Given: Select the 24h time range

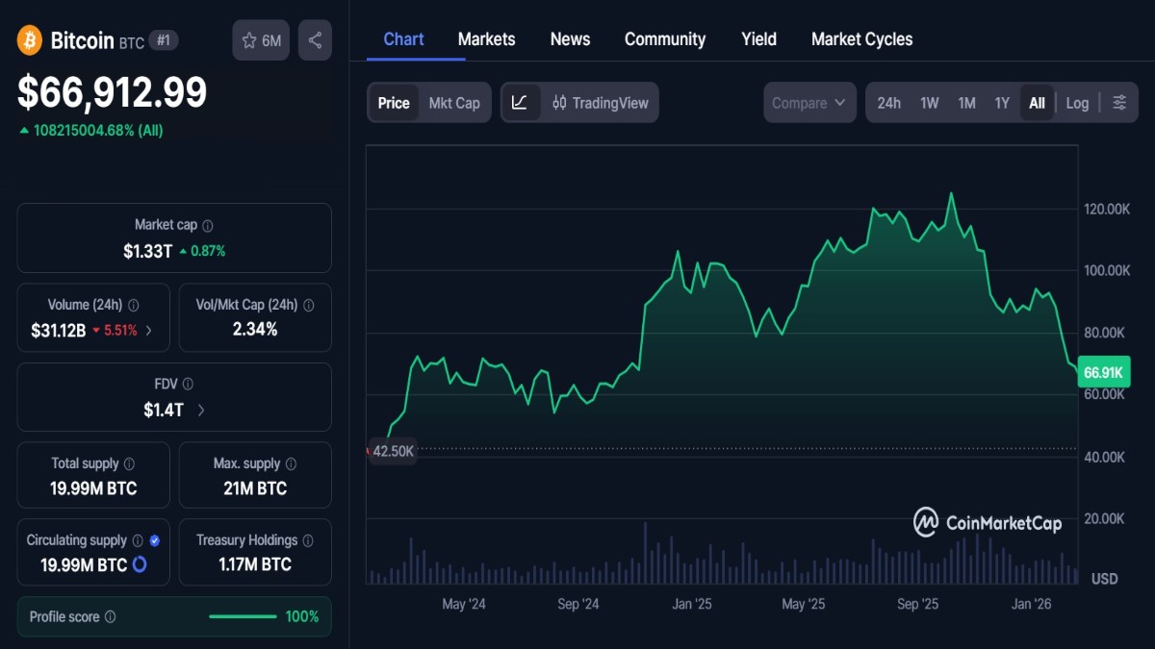Looking at the screenshot, I should (889, 102).
